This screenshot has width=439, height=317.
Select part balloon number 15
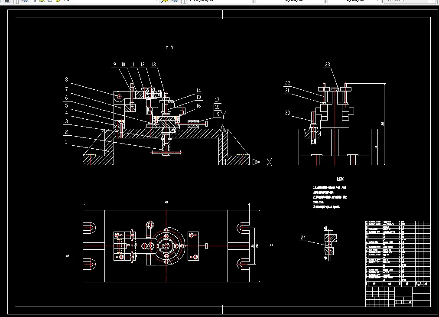(x=198, y=97)
